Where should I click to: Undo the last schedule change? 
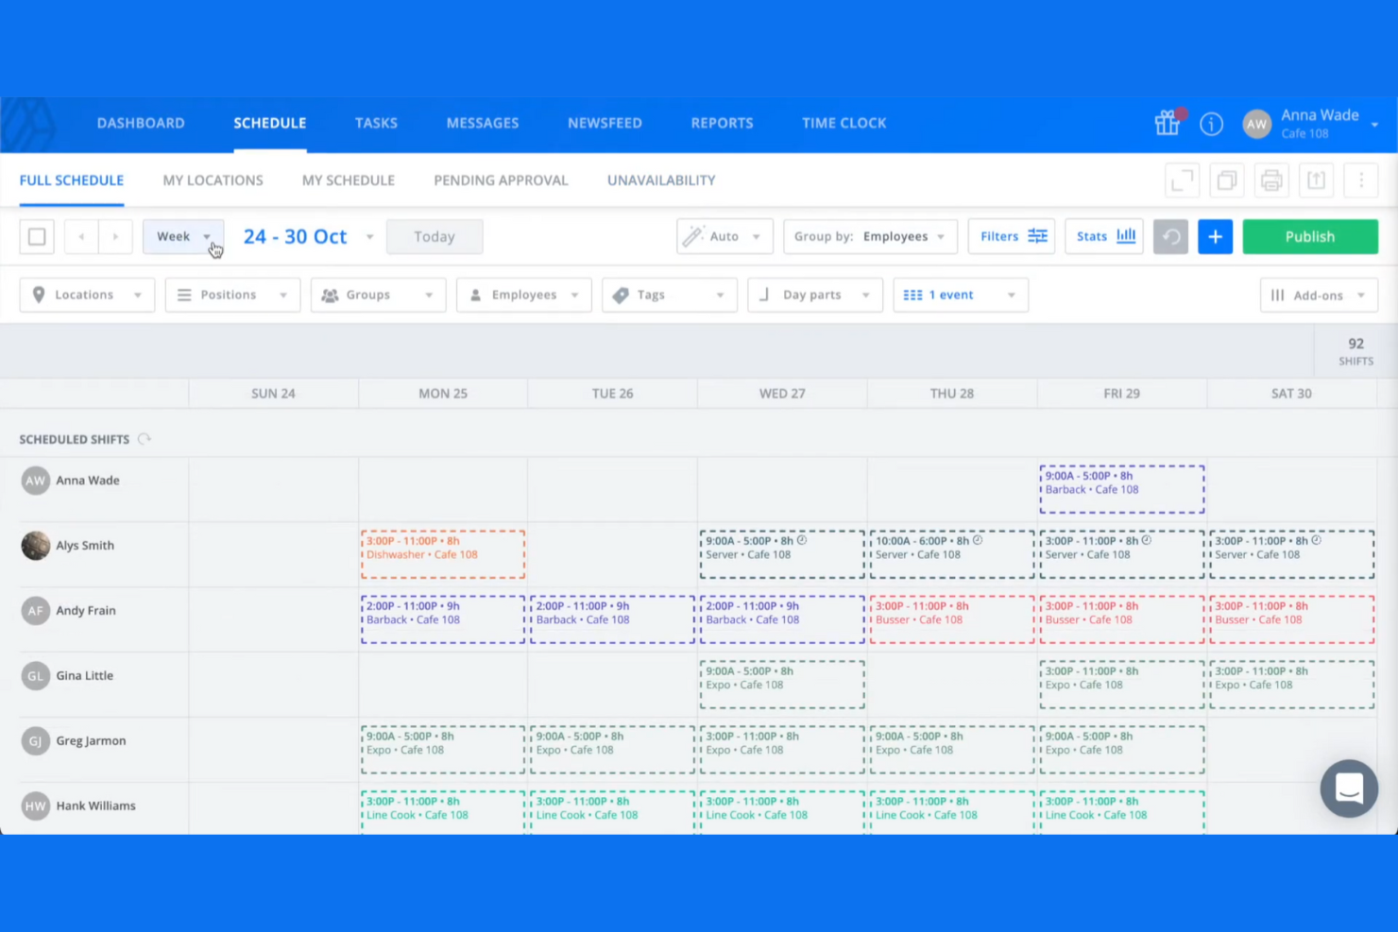(1170, 236)
